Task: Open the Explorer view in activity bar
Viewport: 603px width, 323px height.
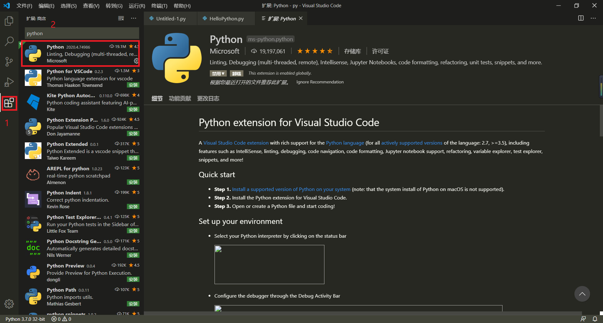Action: [x=9, y=21]
